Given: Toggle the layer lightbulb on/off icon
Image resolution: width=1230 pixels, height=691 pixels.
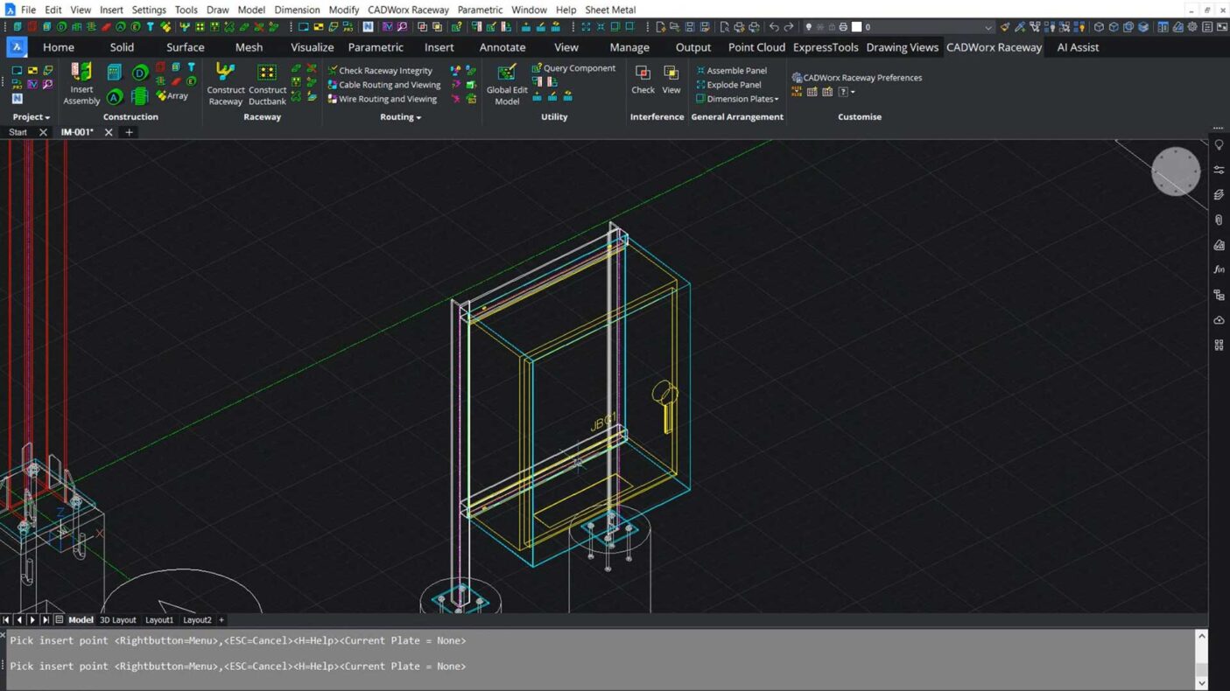Looking at the screenshot, I should click(808, 27).
